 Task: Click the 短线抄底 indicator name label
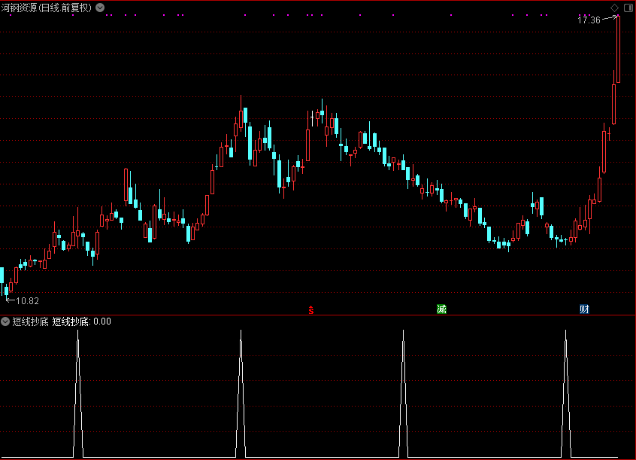point(30,321)
